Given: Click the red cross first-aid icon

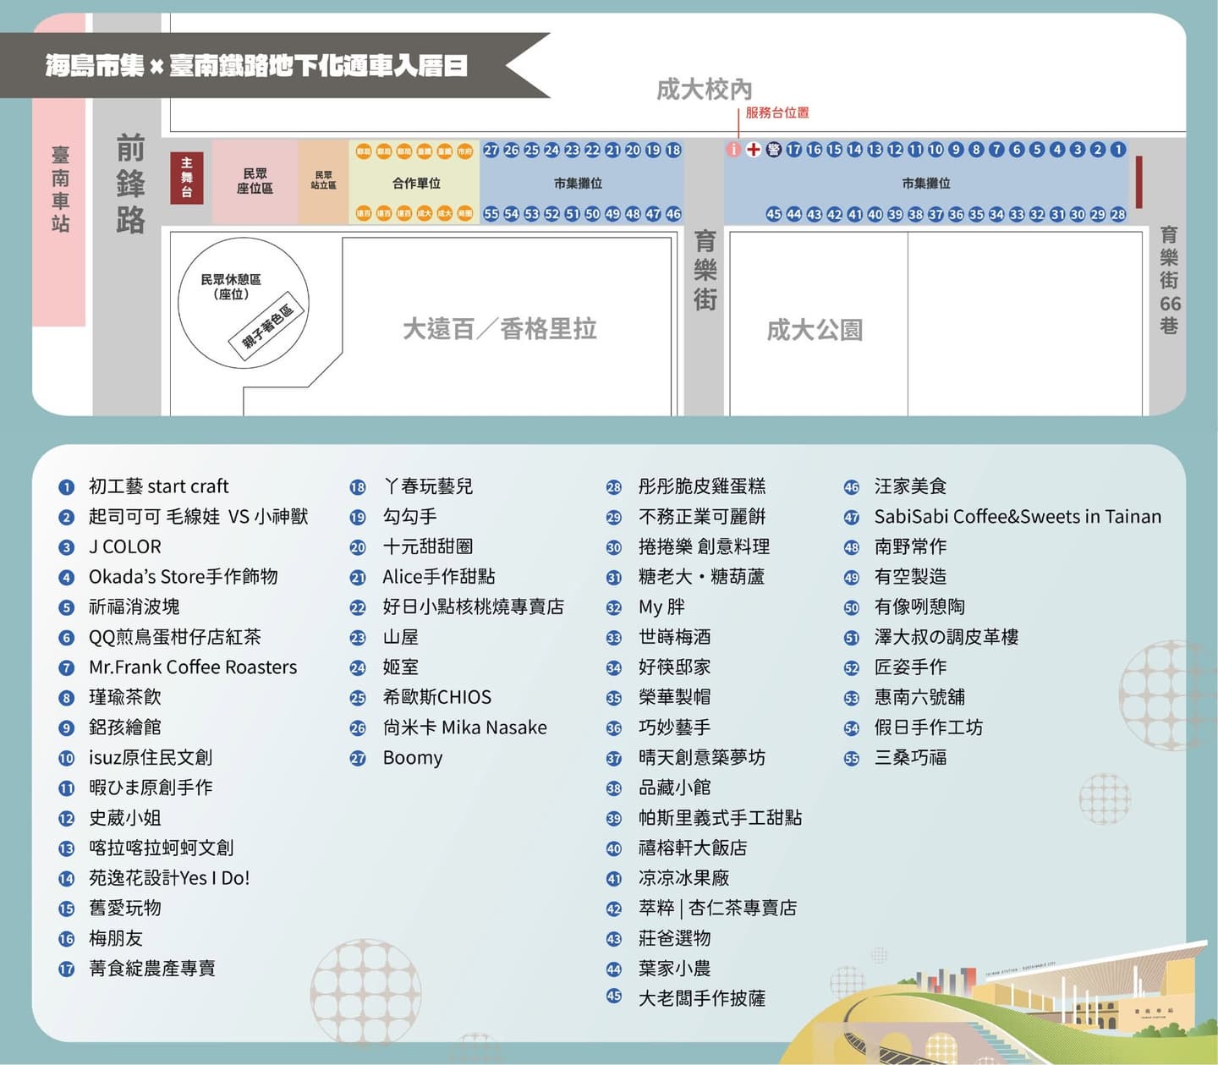Looking at the screenshot, I should [x=753, y=150].
